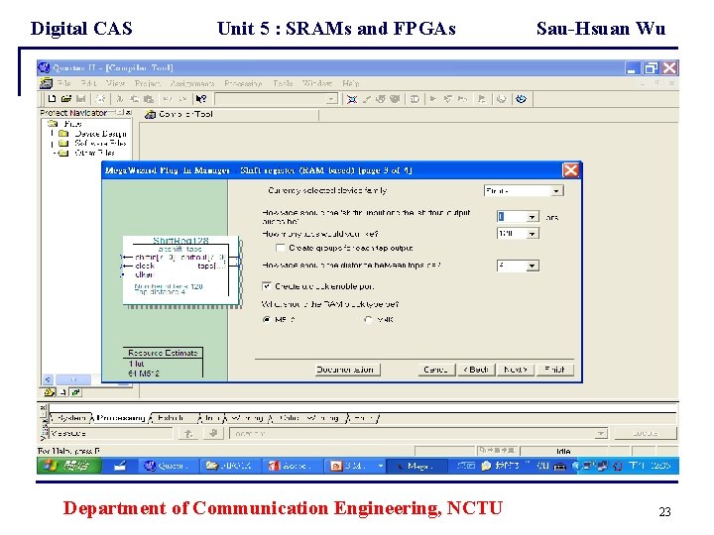Screen dimensions: 714x535
Task: Select the M4K RAM block type
Action: (368, 319)
